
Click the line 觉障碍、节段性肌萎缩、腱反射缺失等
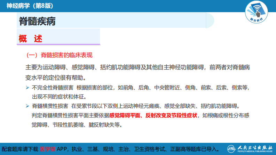point(77,125)
